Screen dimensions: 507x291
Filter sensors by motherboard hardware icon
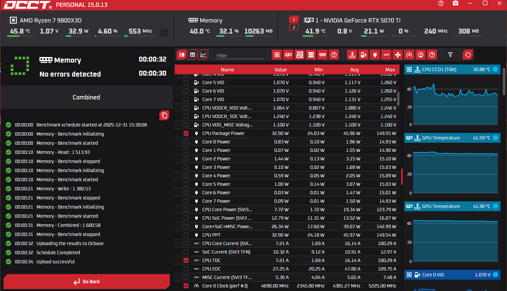tap(299, 55)
